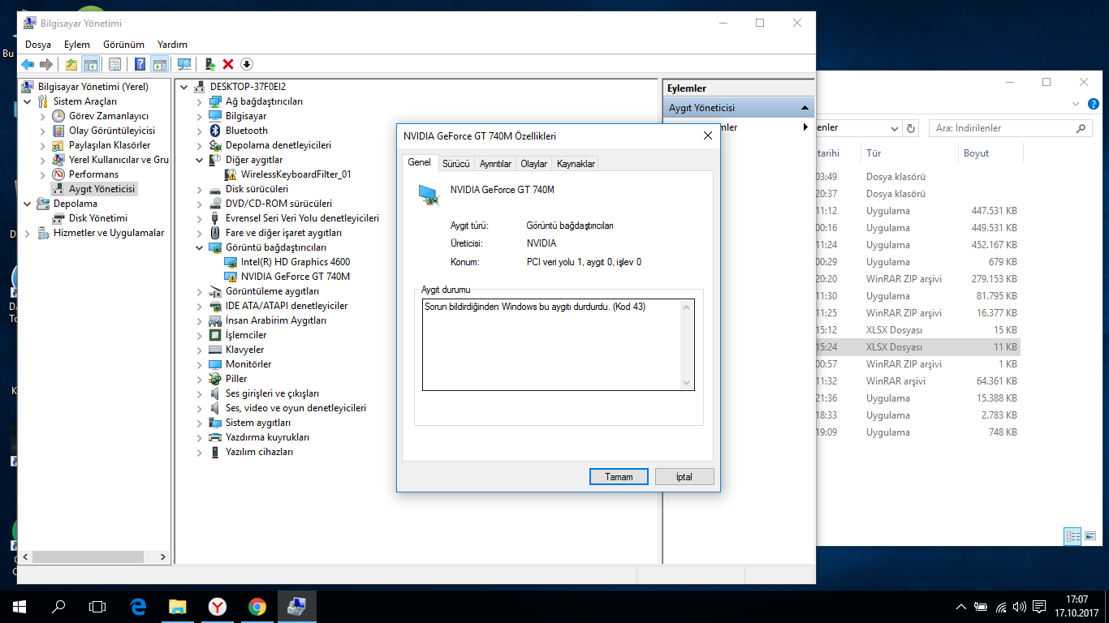Click the refresh button in Explorer address bar
The width and height of the screenshot is (1109, 623).
tap(911, 128)
